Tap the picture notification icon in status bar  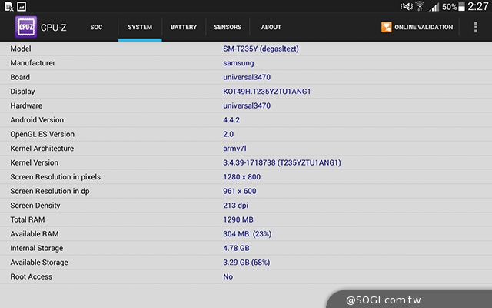[22, 6]
